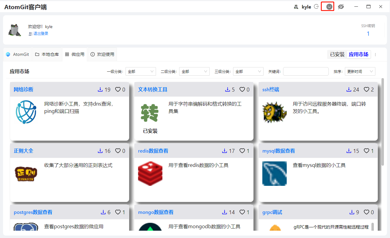The width and height of the screenshot is (390, 238).
Task: Open the ssh终端 title link
Action: pyautogui.click(x=271, y=89)
